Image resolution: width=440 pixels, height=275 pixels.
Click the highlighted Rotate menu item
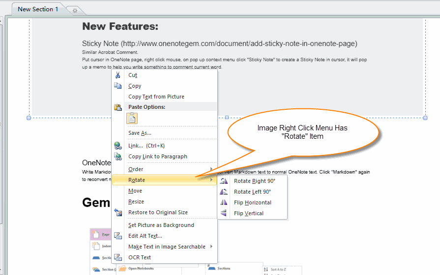click(165, 180)
